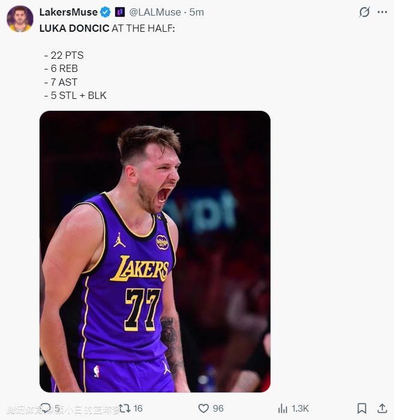Image resolution: width=394 pixels, height=420 pixels.
Task: Open the 5m timestamp link
Action: [197, 12]
